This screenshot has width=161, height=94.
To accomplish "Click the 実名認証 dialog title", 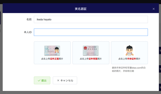I will (81, 9).
